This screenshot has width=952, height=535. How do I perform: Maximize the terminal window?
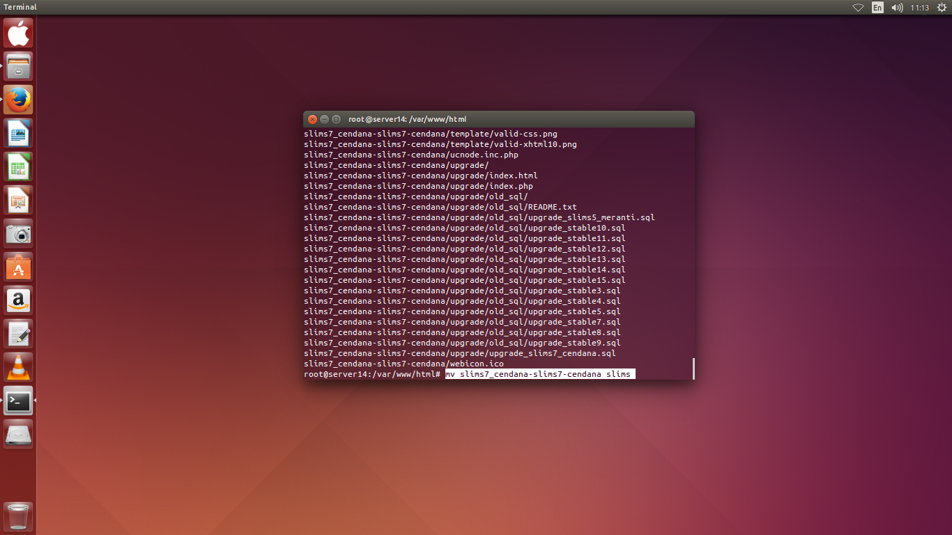tap(337, 119)
